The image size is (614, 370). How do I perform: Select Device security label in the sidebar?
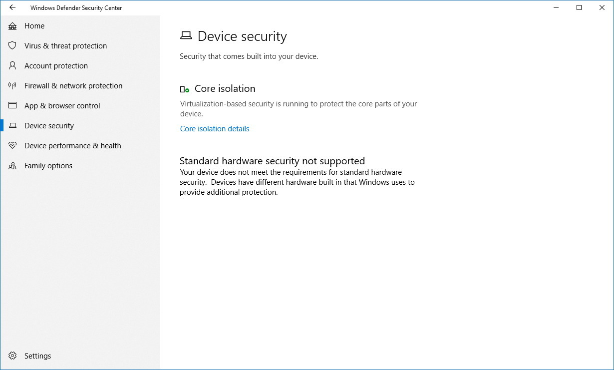point(49,126)
